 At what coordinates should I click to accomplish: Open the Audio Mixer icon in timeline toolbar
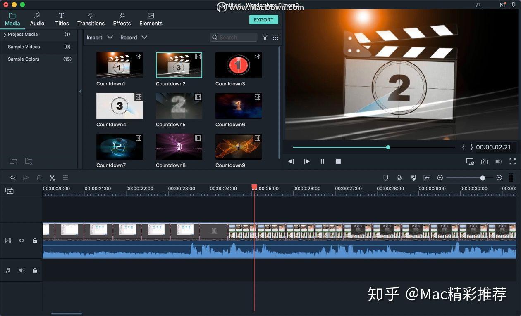click(413, 177)
